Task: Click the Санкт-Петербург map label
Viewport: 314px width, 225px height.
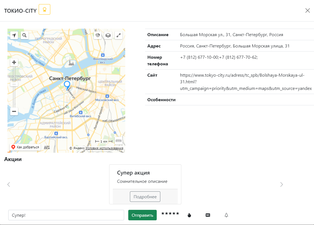Action: coord(70,78)
